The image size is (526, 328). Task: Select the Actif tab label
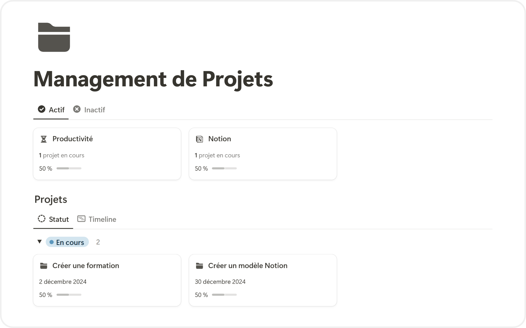57,110
